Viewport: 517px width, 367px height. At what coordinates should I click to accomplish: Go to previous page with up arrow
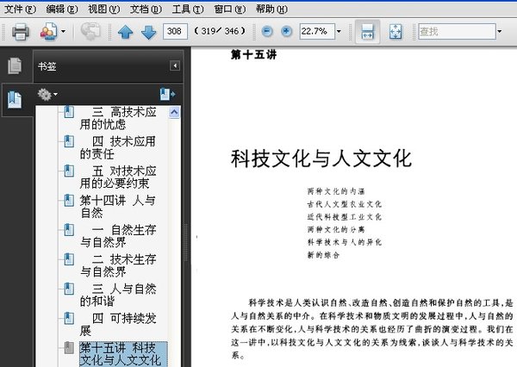(125, 33)
